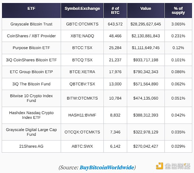The image size is (194, 173).
Task: Click the Chinese watermark text beside logo
Action: (177, 166)
